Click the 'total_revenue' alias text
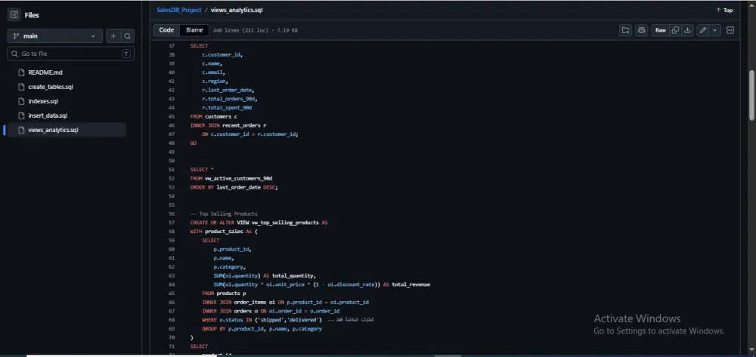Viewport: 756px width, 357px height. 411,285
